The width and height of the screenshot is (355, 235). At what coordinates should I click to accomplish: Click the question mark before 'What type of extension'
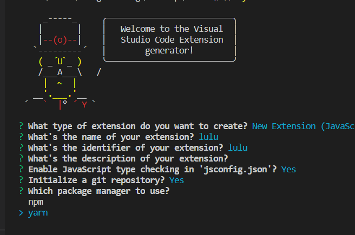click(21, 126)
